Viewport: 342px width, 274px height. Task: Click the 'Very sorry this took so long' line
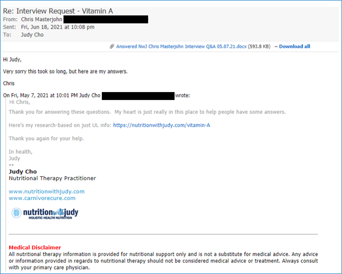pos(65,71)
